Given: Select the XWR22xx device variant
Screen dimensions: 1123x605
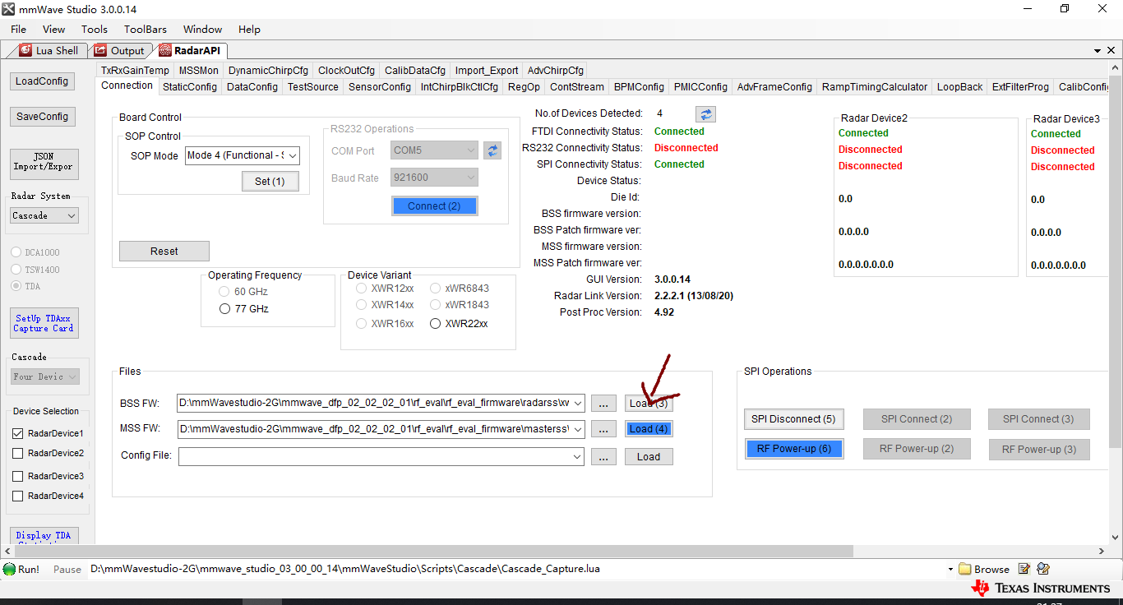Looking at the screenshot, I should click(x=436, y=324).
